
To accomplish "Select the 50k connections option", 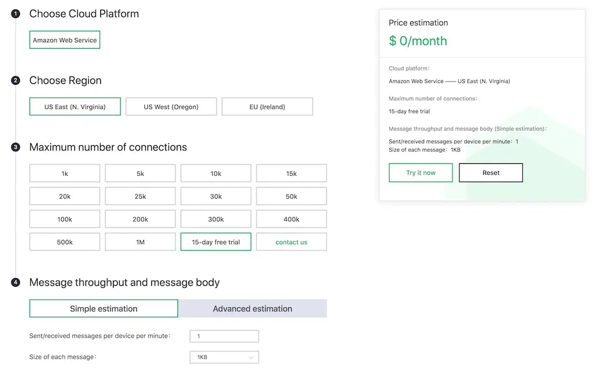I will 291,196.
